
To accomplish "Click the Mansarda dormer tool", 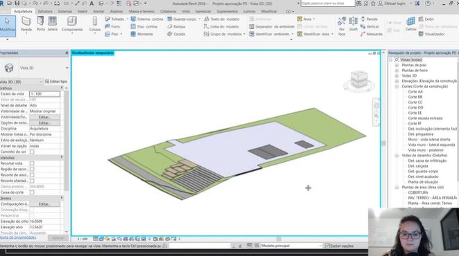I will tap(371, 34).
